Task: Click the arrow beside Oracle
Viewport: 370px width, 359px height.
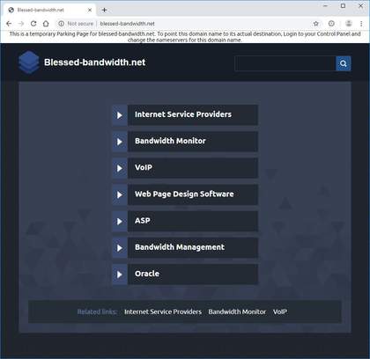Action: pos(120,275)
